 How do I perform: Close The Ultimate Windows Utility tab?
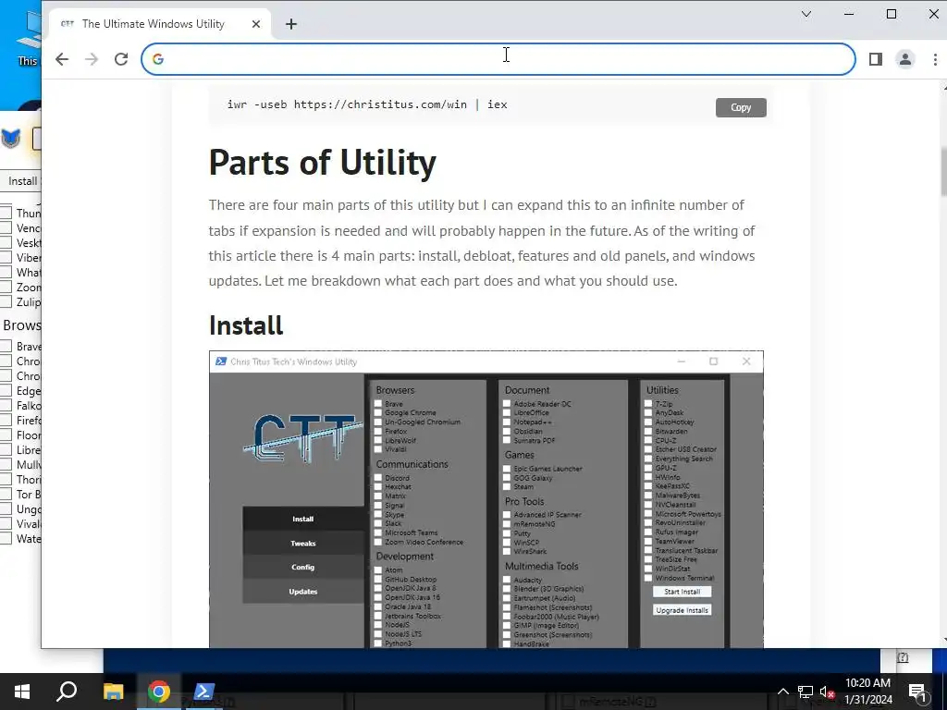[256, 24]
